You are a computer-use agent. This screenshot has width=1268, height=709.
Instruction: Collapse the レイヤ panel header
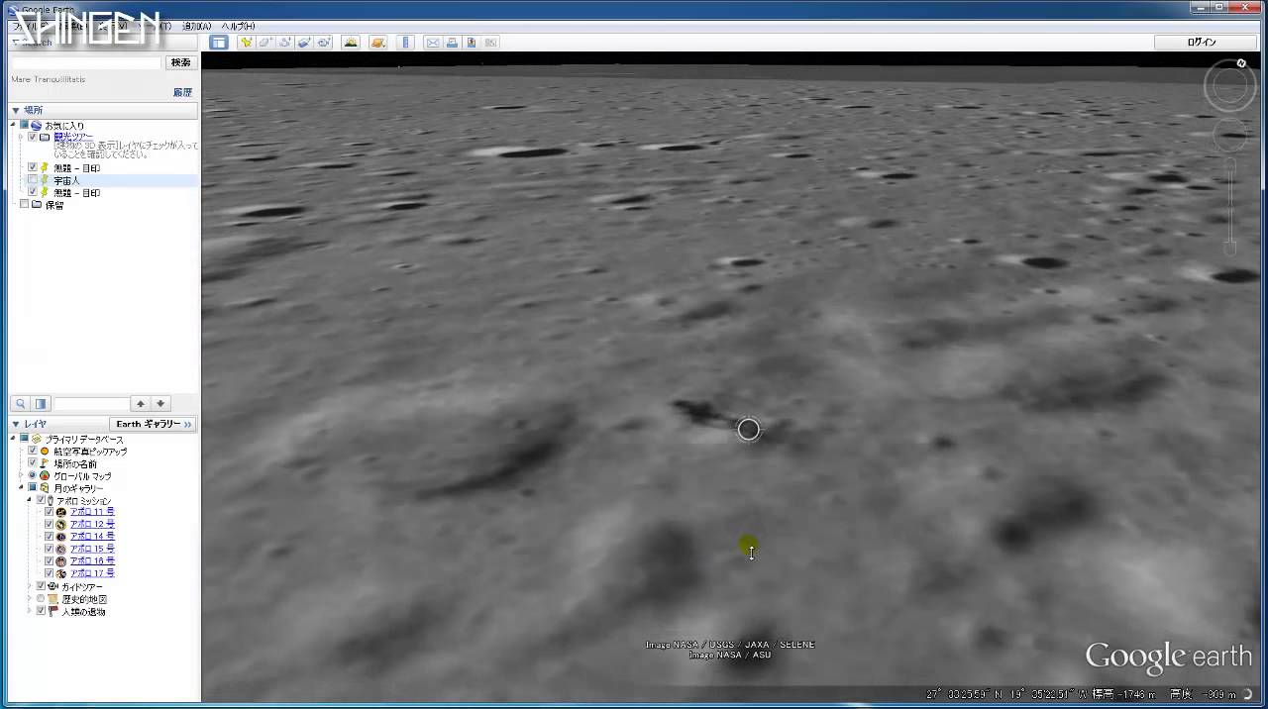click(x=15, y=424)
